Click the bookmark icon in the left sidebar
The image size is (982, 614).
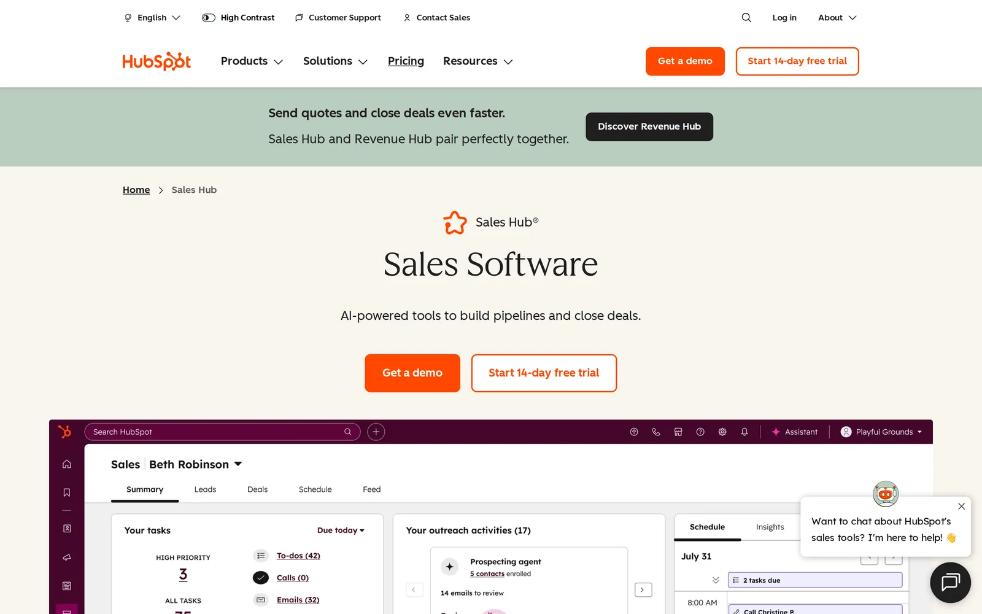coord(67,492)
